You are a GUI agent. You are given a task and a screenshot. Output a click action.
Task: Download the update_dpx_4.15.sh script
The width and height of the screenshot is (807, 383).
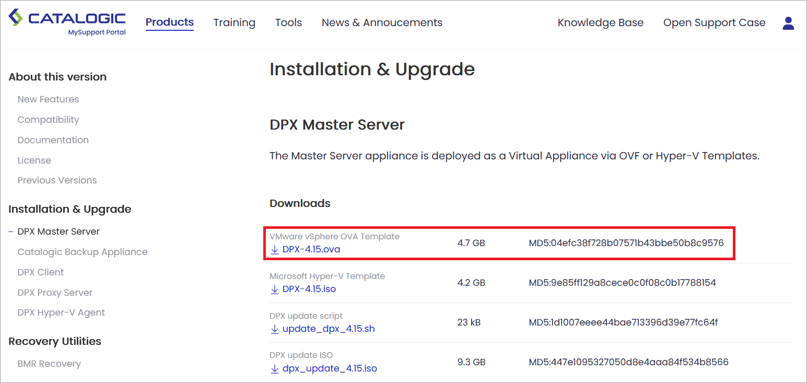point(329,329)
